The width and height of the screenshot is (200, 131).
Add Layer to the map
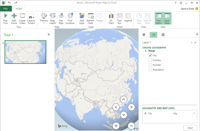[82, 19]
